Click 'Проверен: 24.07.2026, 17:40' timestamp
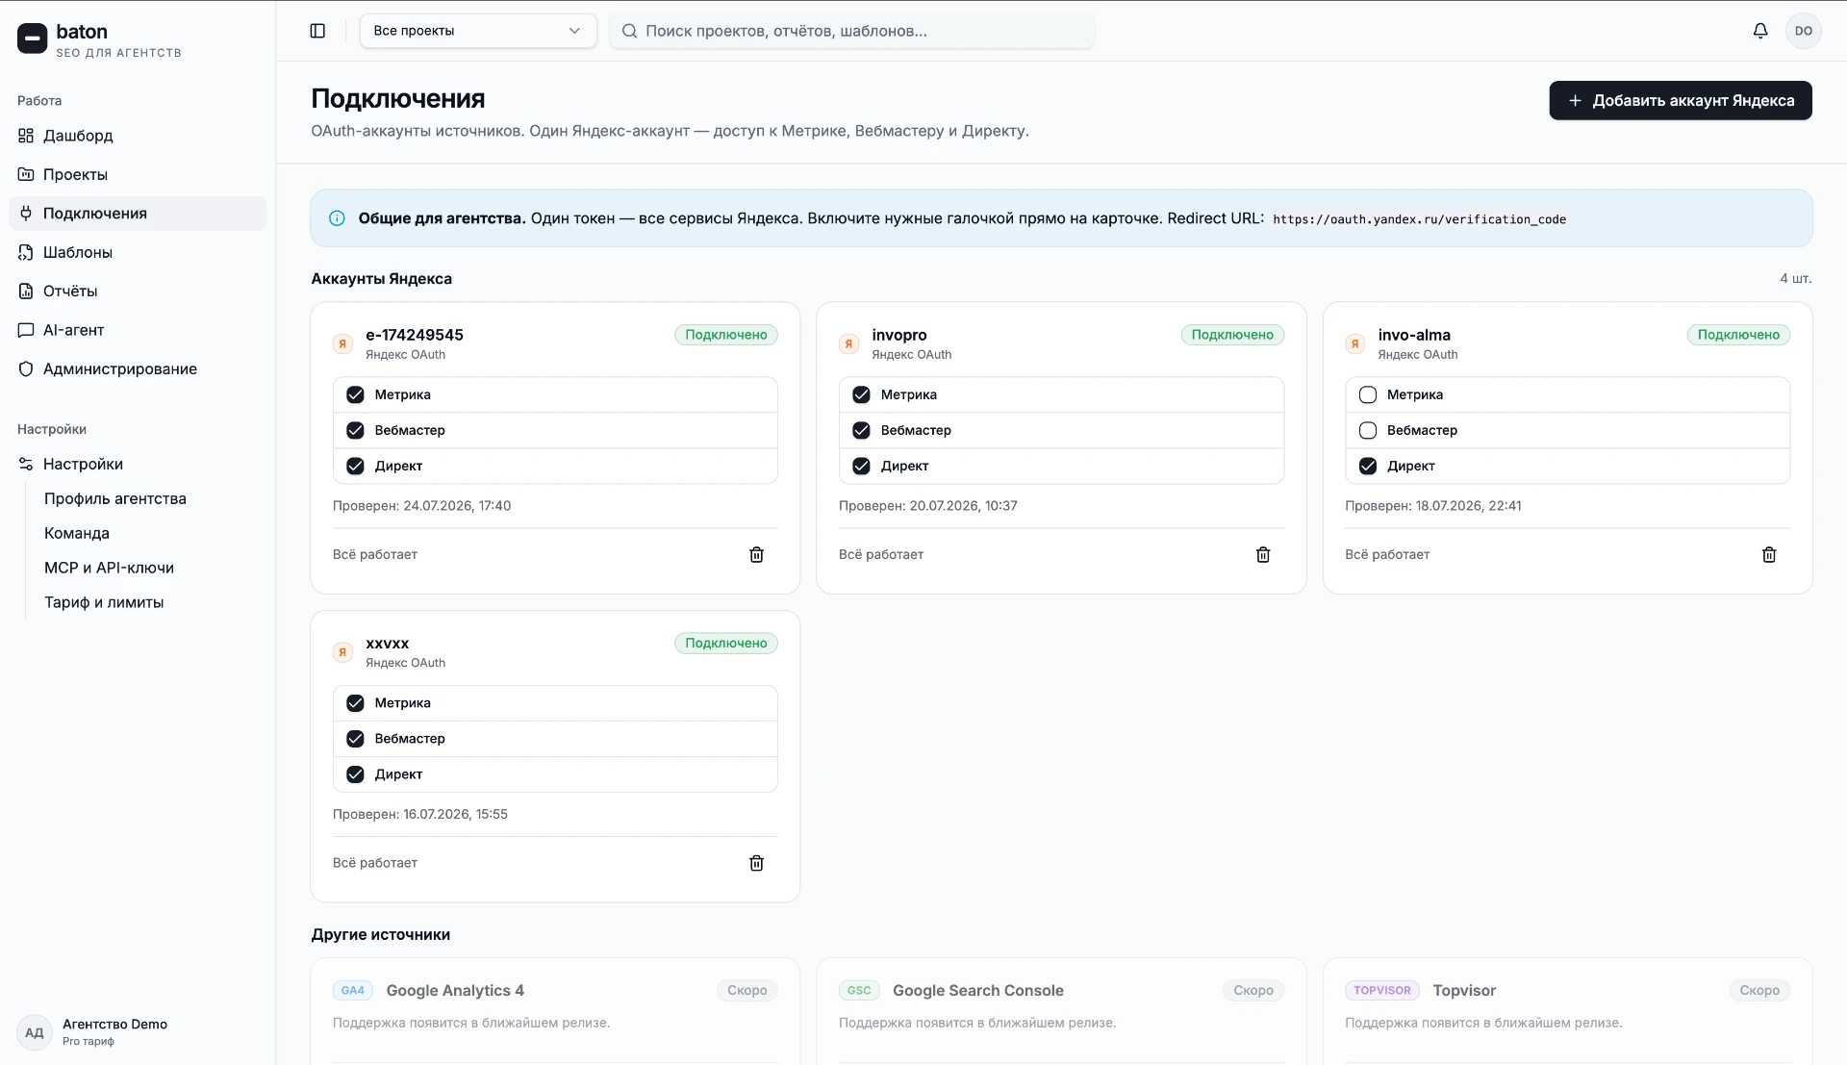The width and height of the screenshot is (1847, 1065). (422, 506)
